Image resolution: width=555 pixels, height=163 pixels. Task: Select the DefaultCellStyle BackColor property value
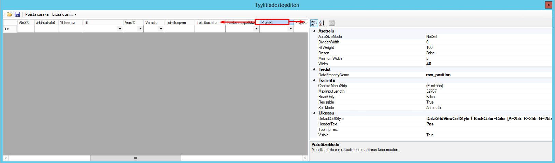[x=488, y=119]
